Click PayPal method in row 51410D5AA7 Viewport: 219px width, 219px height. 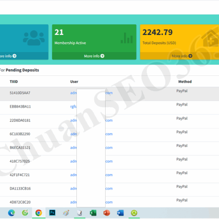pos(182,91)
